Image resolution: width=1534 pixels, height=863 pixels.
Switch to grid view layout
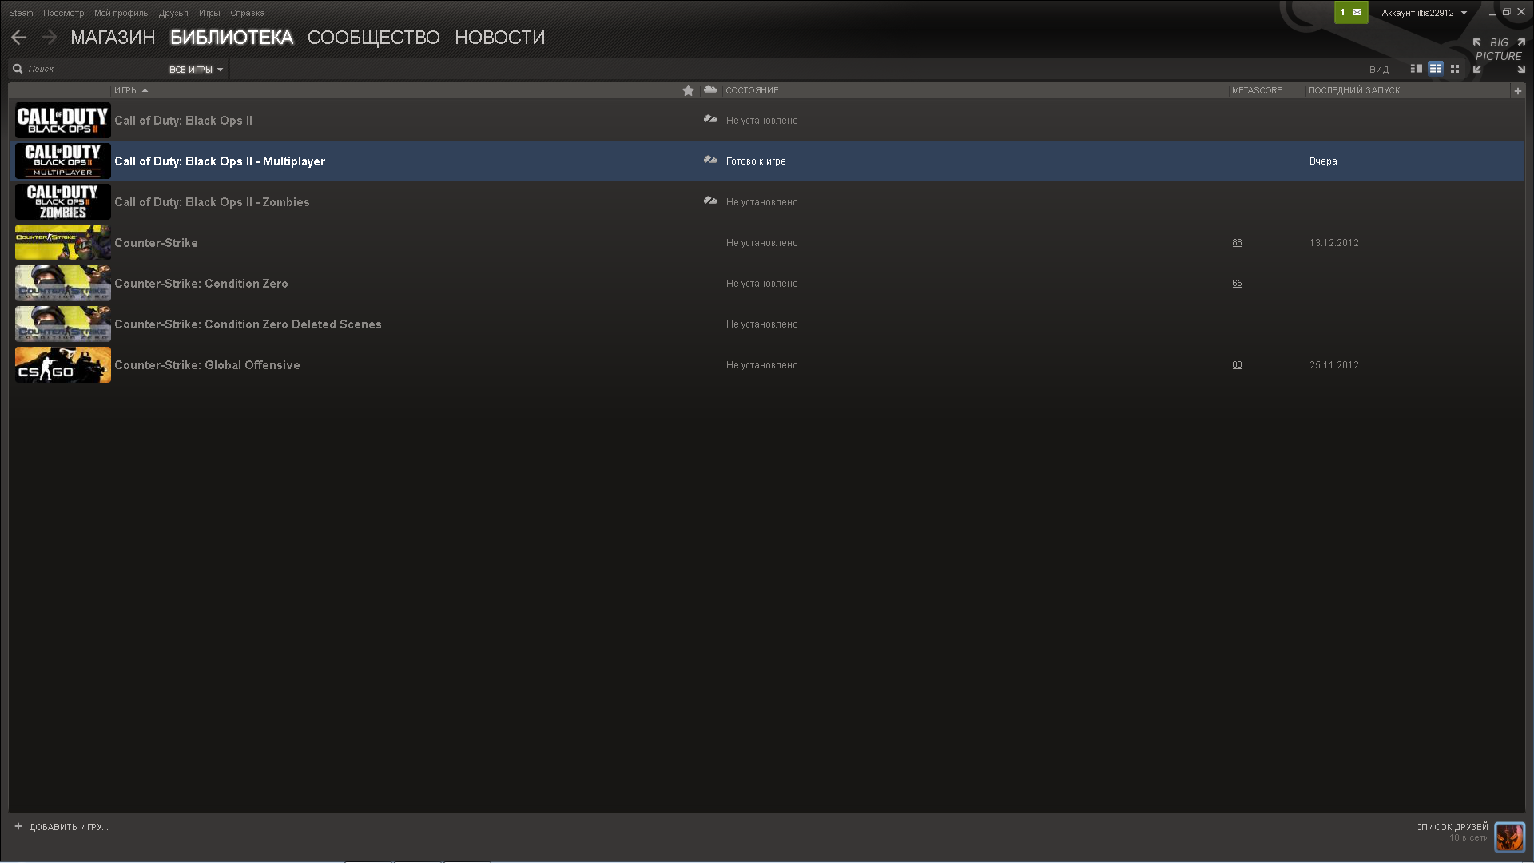click(x=1455, y=69)
